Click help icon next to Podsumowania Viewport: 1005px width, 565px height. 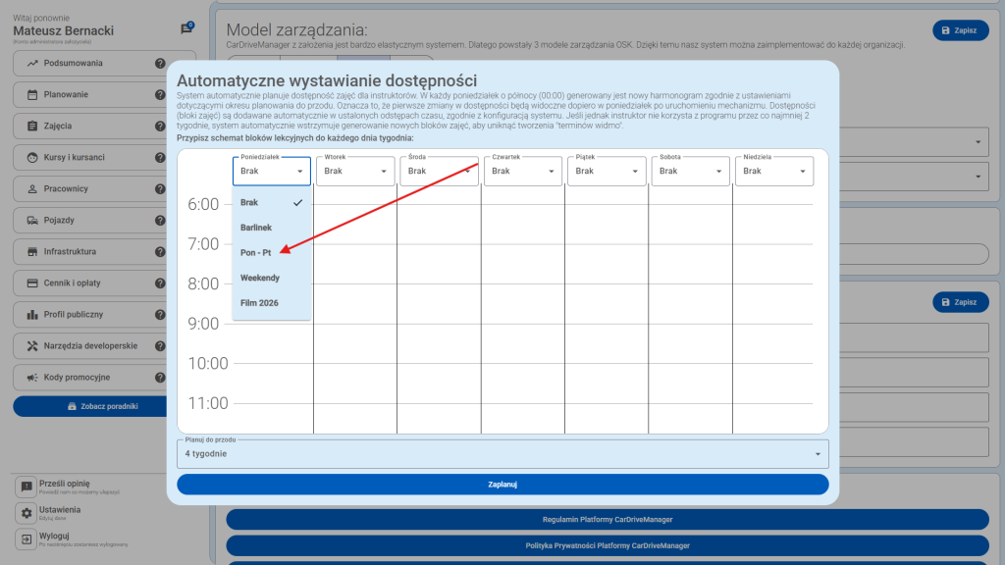160,64
